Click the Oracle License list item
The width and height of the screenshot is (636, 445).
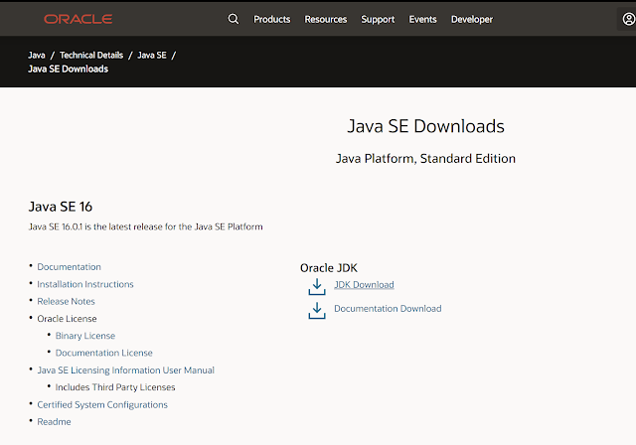pyautogui.click(x=67, y=319)
